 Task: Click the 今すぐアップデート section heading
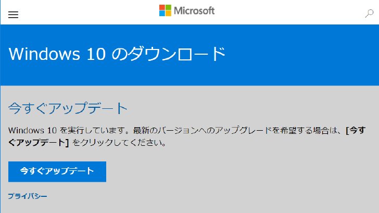(68, 108)
